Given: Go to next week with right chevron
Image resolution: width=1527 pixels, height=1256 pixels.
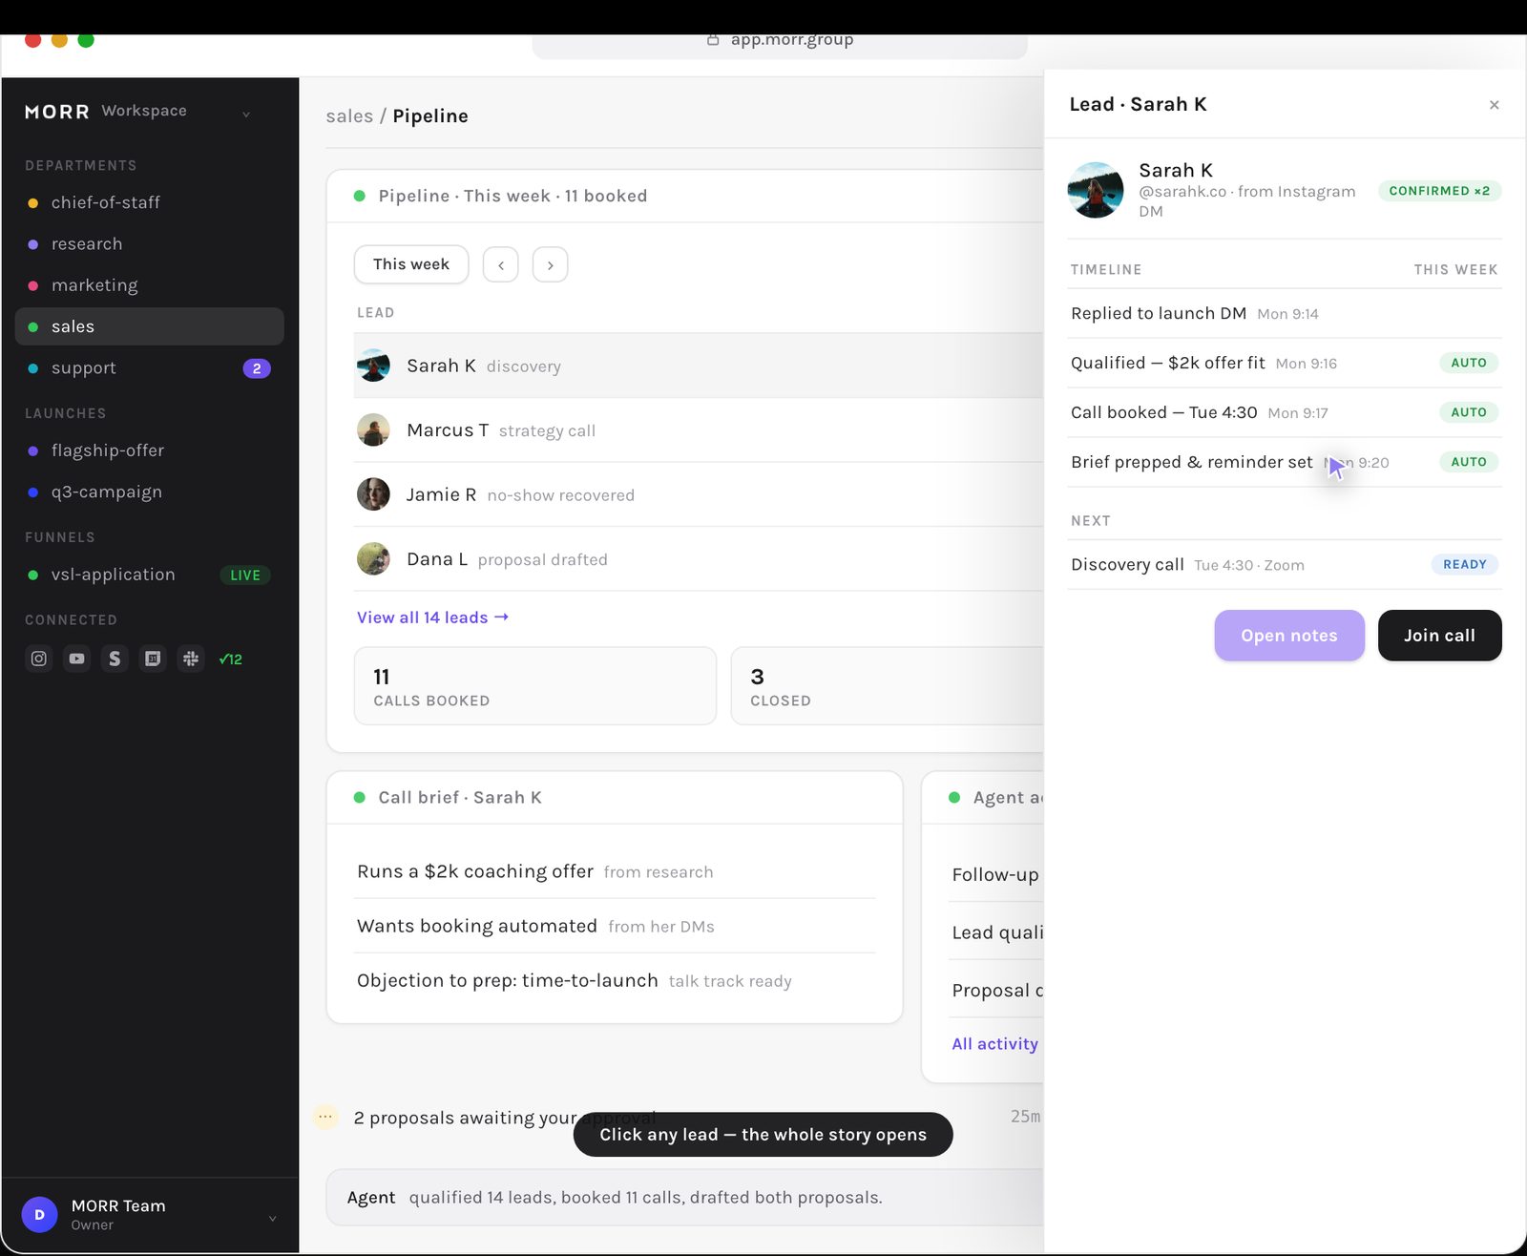Looking at the screenshot, I should (551, 265).
